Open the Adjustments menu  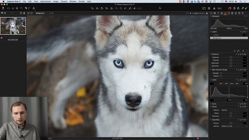point(46,2)
